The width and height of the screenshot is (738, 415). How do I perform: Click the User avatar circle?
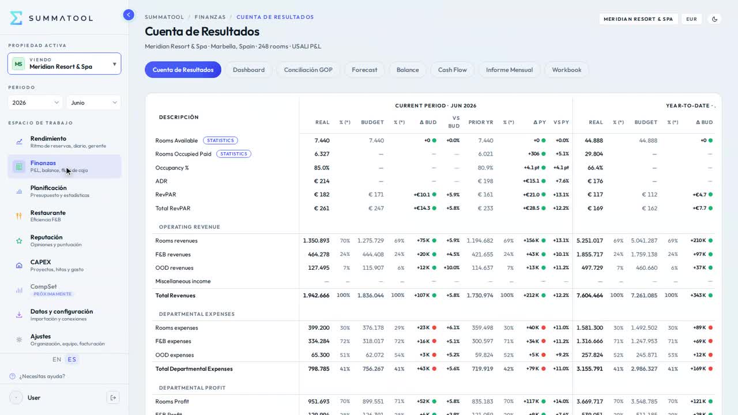click(x=16, y=398)
